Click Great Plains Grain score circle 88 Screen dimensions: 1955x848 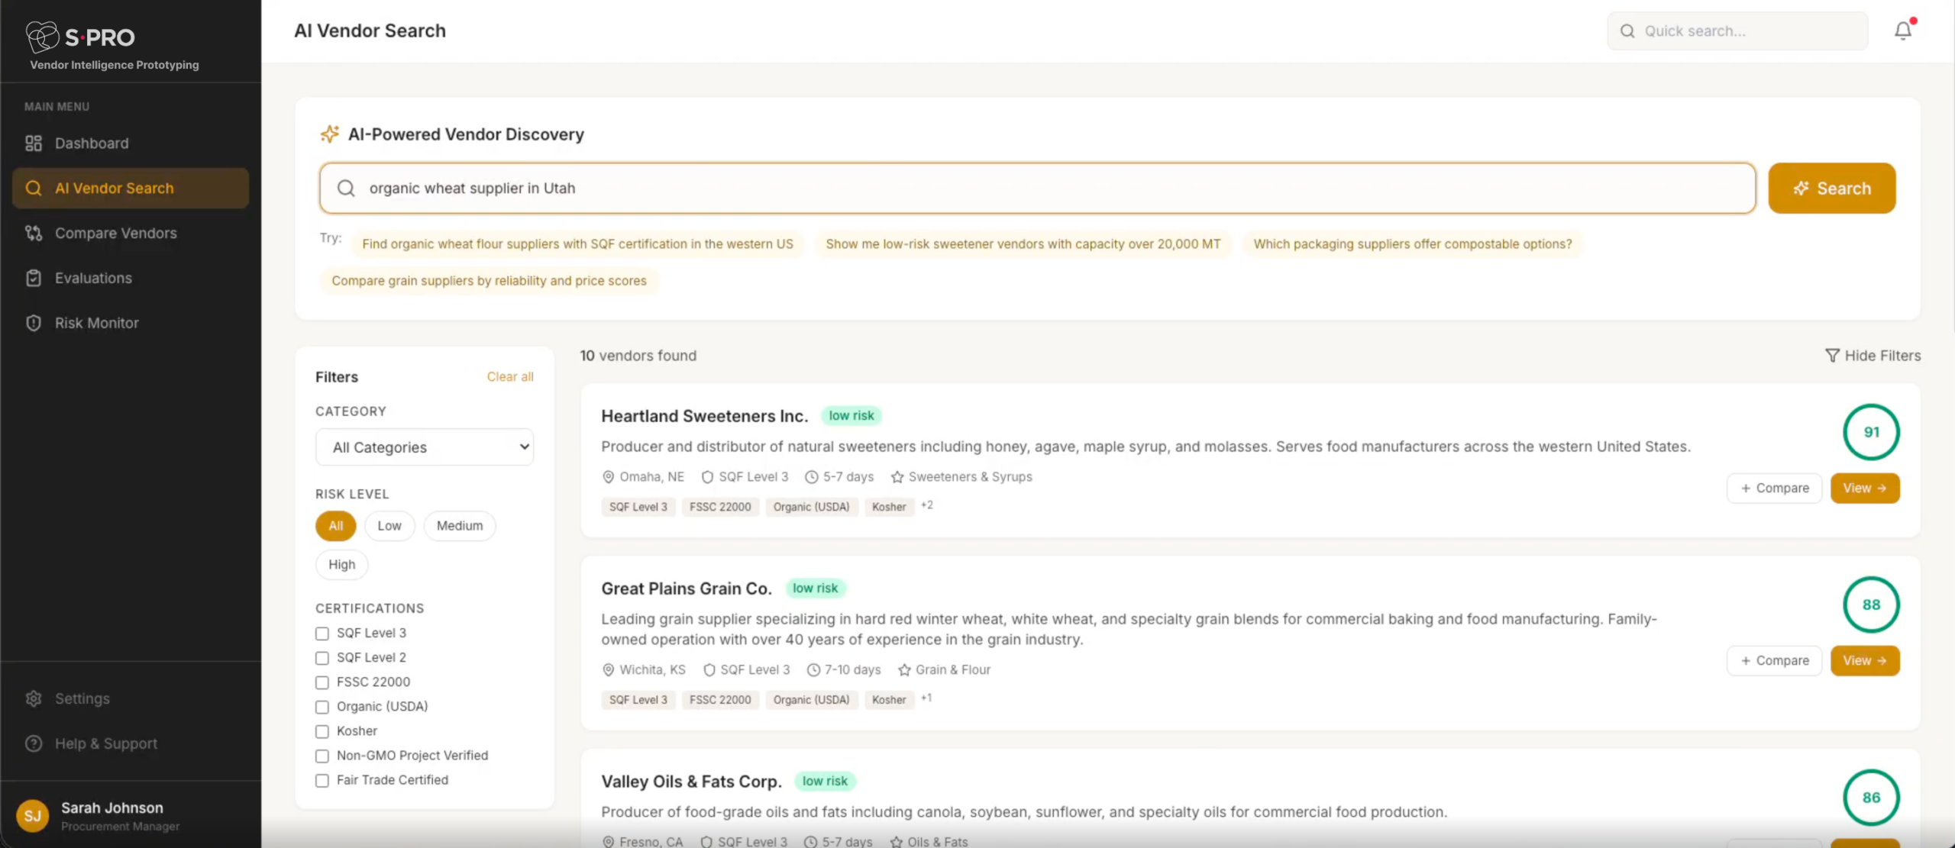click(x=1870, y=605)
